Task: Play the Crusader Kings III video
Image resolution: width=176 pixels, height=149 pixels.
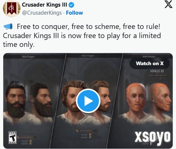Action: click(x=88, y=101)
